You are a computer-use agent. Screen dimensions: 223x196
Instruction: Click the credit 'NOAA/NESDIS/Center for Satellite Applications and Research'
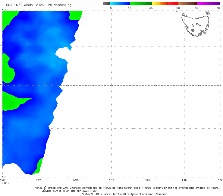pos(124,194)
